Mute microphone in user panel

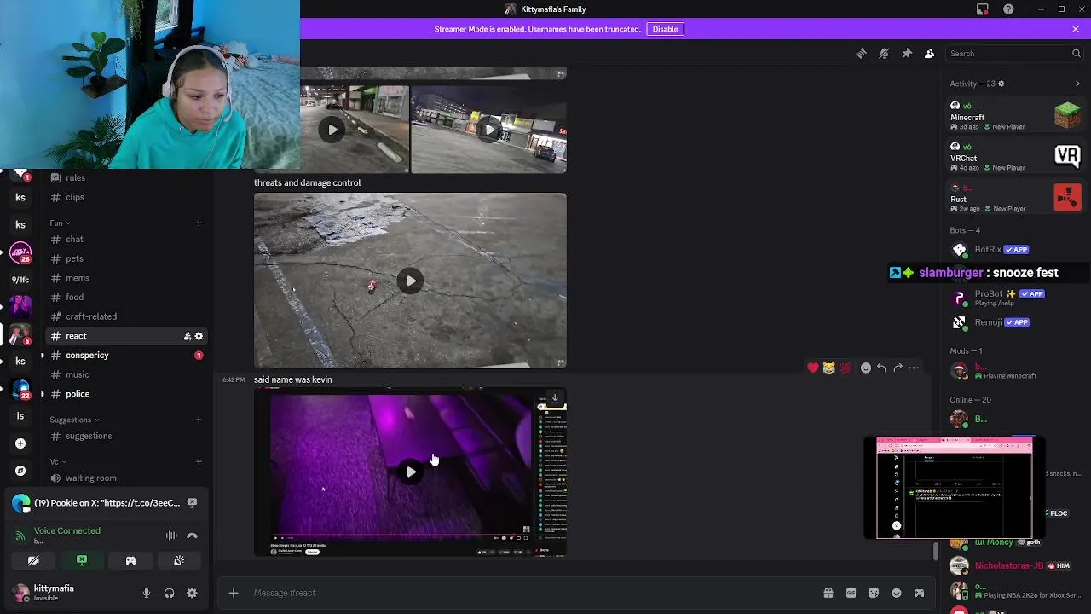click(147, 593)
